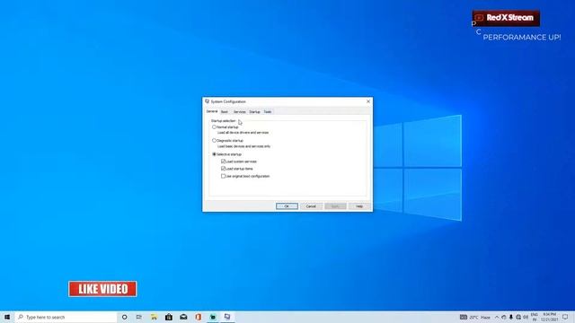The height and width of the screenshot is (323, 575).
Task: Select Selective startup radio button
Action: 214,154
